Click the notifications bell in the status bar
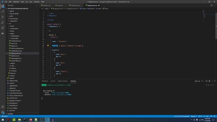Viewport: 217px width, 122px height. [215, 116]
